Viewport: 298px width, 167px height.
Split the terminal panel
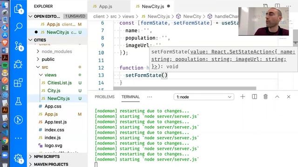click(x=254, y=97)
